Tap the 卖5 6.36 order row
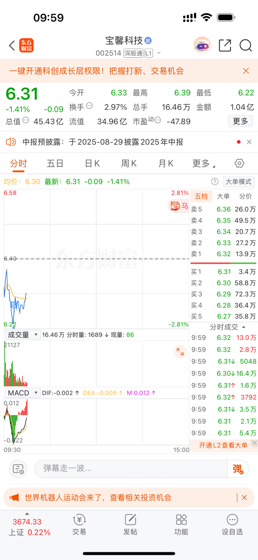The width and height of the screenshot is (258, 560). [x=223, y=209]
